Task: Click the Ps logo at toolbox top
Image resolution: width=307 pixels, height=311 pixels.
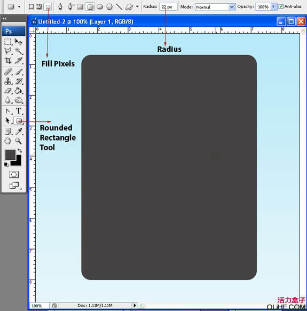Action: [13, 31]
